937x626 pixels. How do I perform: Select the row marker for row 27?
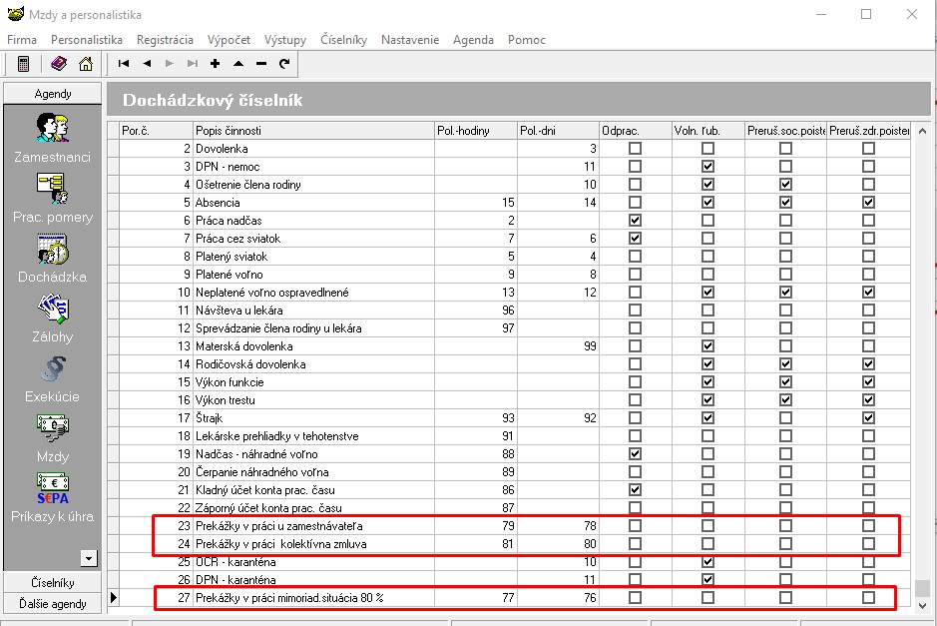(x=114, y=597)
